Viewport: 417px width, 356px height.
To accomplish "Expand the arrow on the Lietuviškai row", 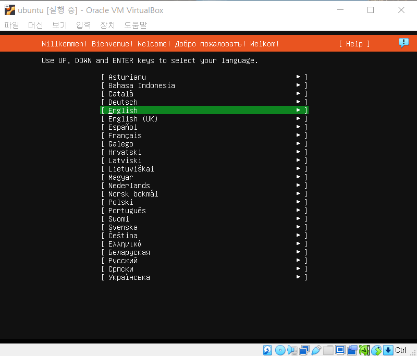I will click(x=298, y=168).
